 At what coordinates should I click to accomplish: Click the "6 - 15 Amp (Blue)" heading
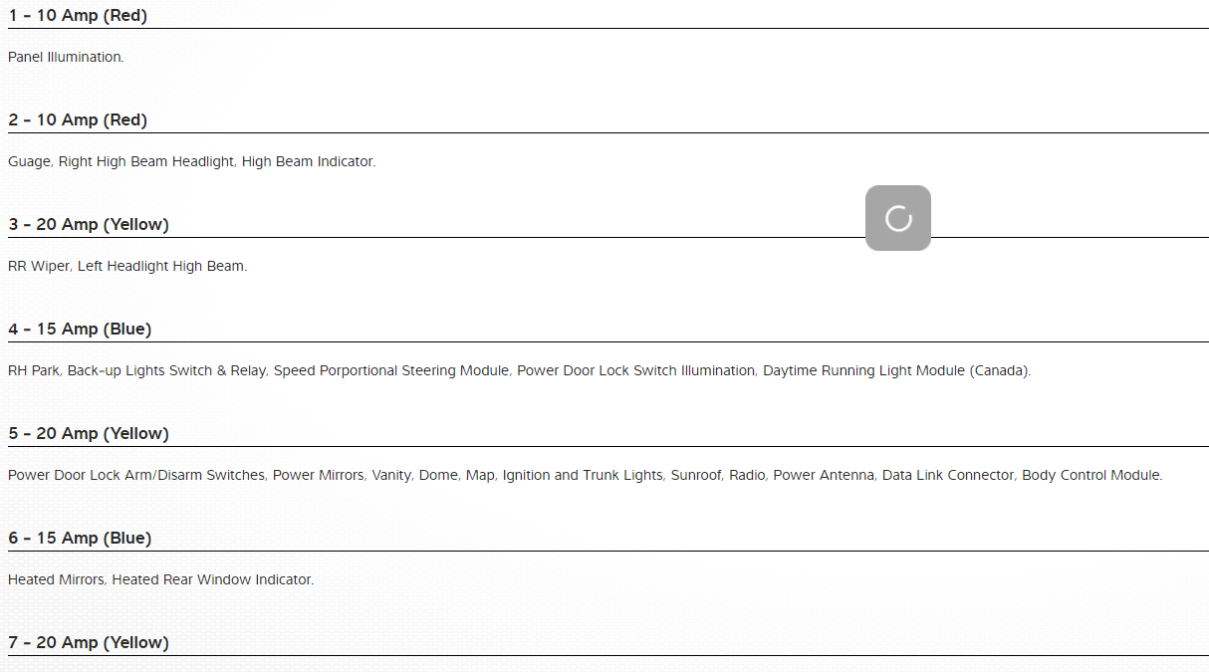coord(80,539)
